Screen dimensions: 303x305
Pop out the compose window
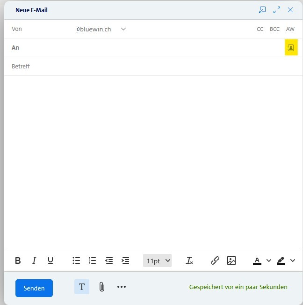(262, 10)
